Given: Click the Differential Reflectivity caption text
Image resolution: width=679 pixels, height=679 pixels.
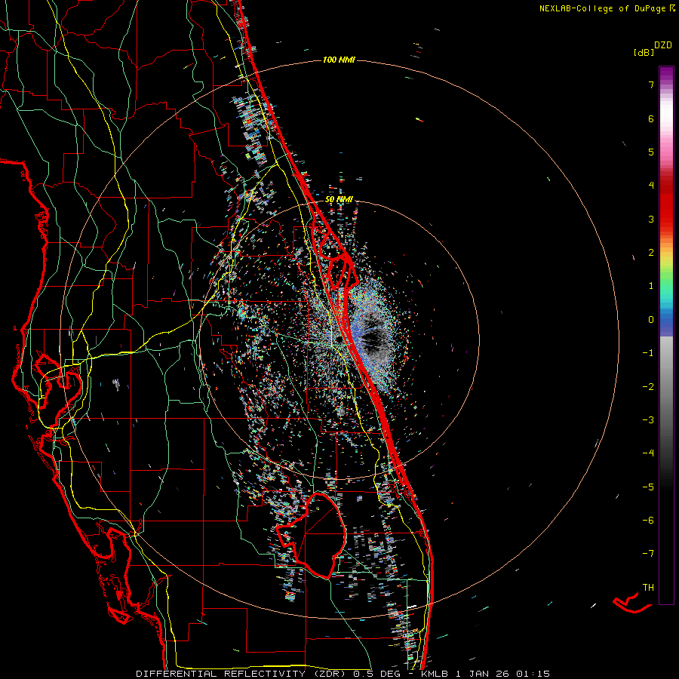Looking at the screenshot, I should (343, 674).
